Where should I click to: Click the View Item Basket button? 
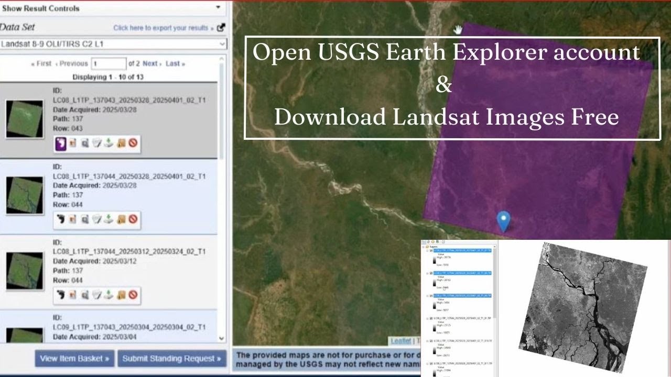point(74,359)
